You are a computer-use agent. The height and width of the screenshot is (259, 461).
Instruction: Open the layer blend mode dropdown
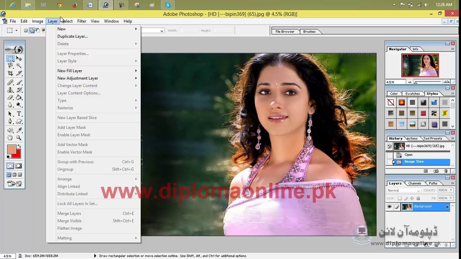coord(404,190)
